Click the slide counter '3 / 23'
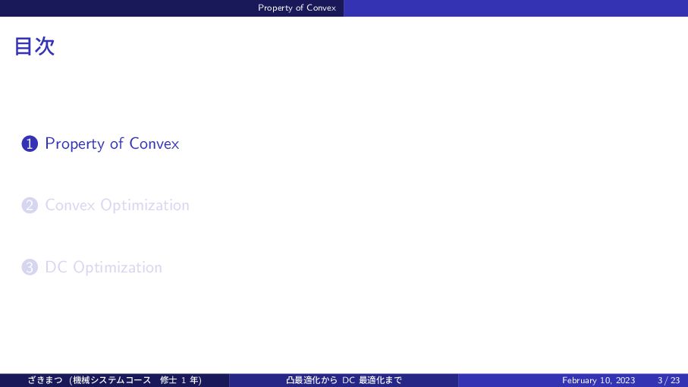 tap(669, 380)
